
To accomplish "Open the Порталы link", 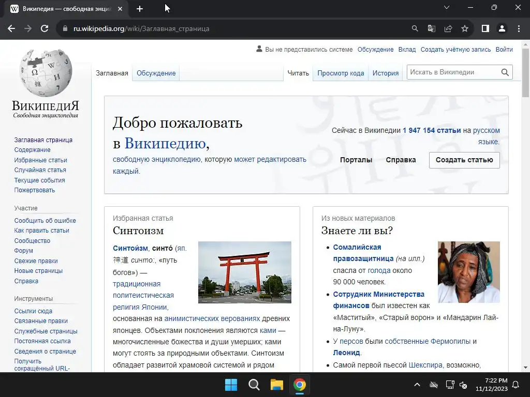I will [x=356, y=160].
